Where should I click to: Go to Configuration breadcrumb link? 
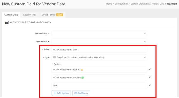[x=121, y=4]
